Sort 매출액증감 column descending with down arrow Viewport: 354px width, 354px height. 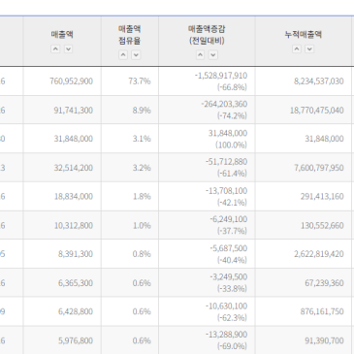213,55
